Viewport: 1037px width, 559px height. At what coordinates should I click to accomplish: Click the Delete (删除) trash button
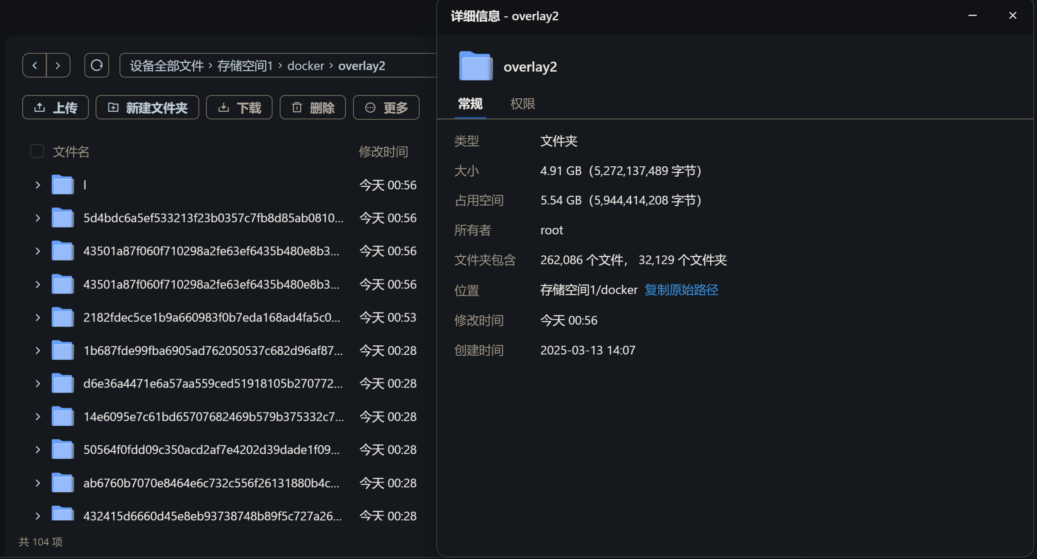(313, 108)
